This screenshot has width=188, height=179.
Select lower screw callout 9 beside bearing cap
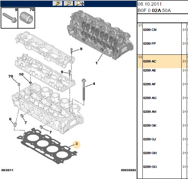(x=62, y=72)
